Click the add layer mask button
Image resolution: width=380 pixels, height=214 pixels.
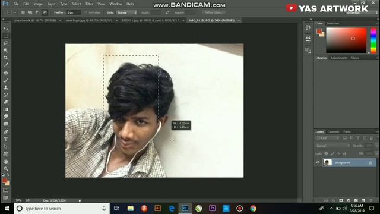(341, 200)
